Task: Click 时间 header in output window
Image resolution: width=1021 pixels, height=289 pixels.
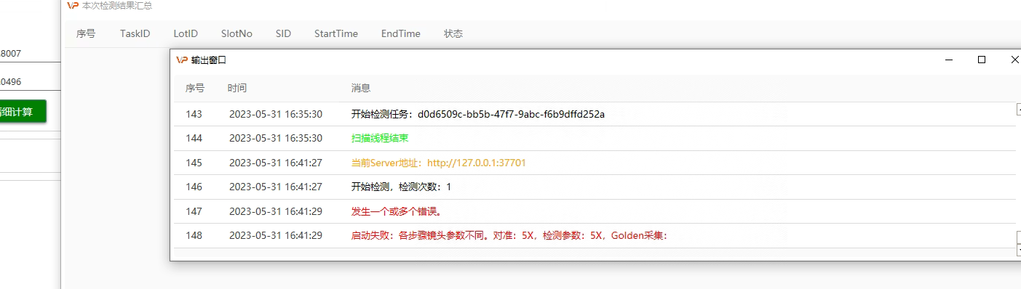Action: click(237, 88)
